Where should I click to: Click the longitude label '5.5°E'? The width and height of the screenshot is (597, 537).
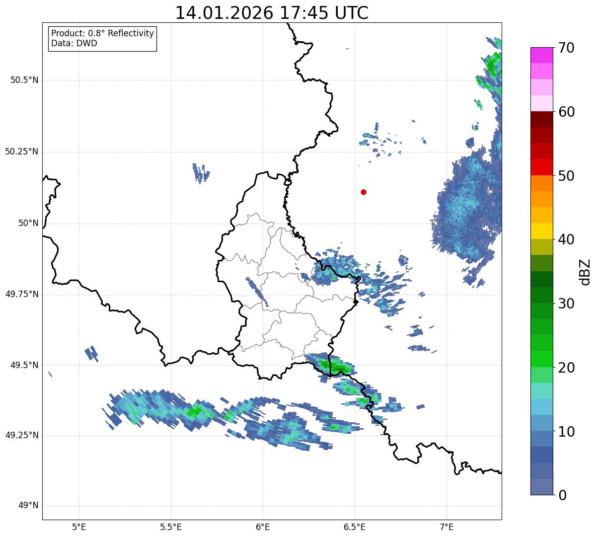tap(171, 527)
